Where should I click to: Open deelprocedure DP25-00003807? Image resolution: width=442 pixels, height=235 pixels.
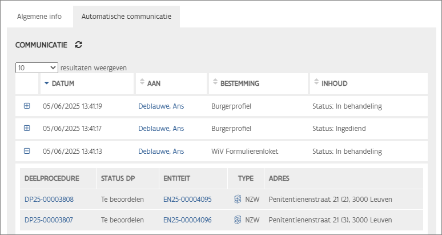[49, 220]
